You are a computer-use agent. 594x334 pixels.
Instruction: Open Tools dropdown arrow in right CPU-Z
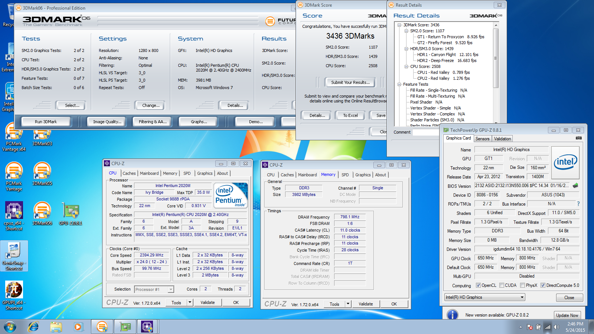(x=348, y=304)
